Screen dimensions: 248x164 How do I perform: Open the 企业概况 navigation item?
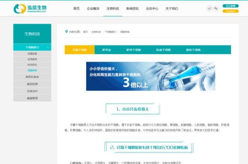(x=93, y=9)
